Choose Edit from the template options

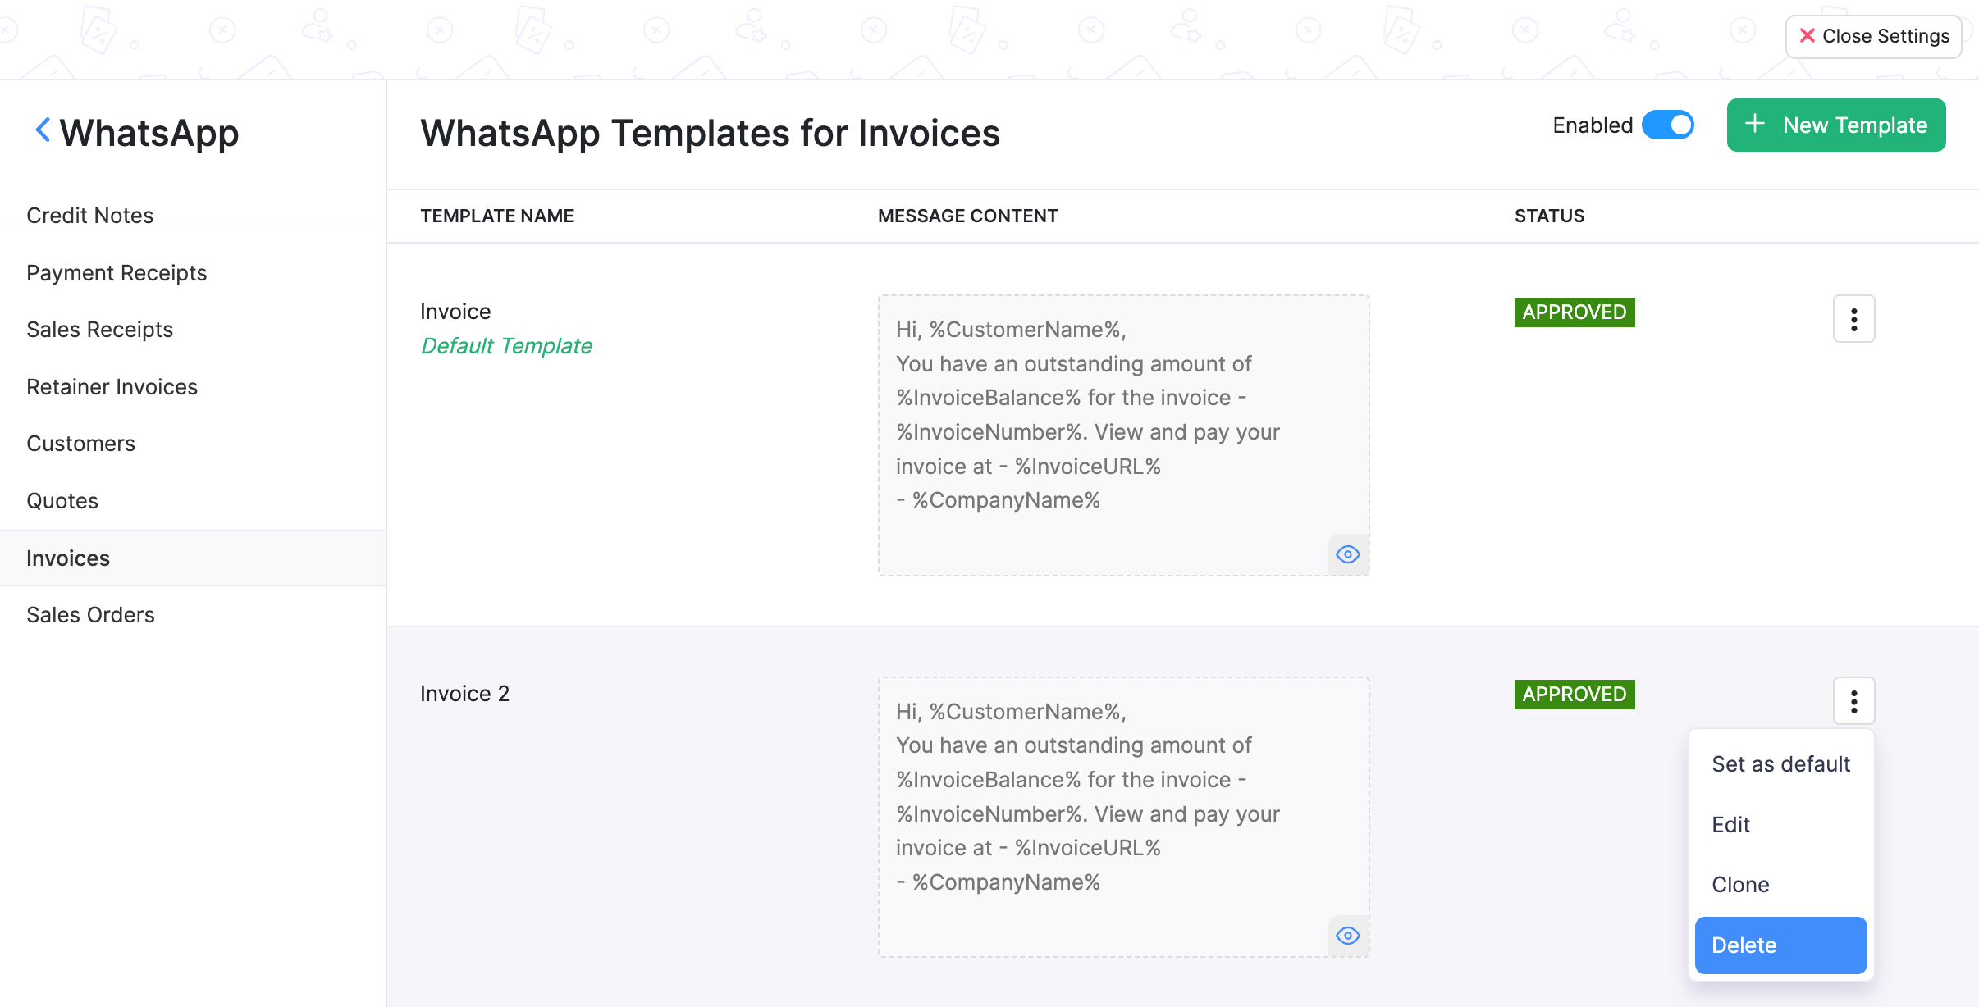pyautogui.click(x=1730, y=824)
